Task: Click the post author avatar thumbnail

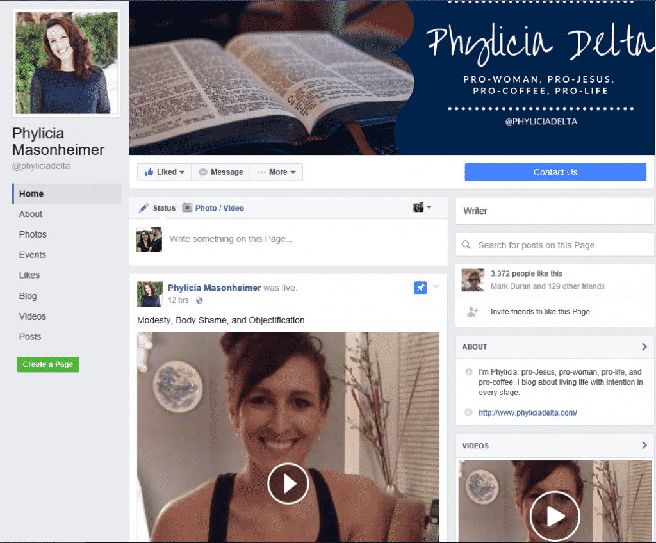Action: 149,294
